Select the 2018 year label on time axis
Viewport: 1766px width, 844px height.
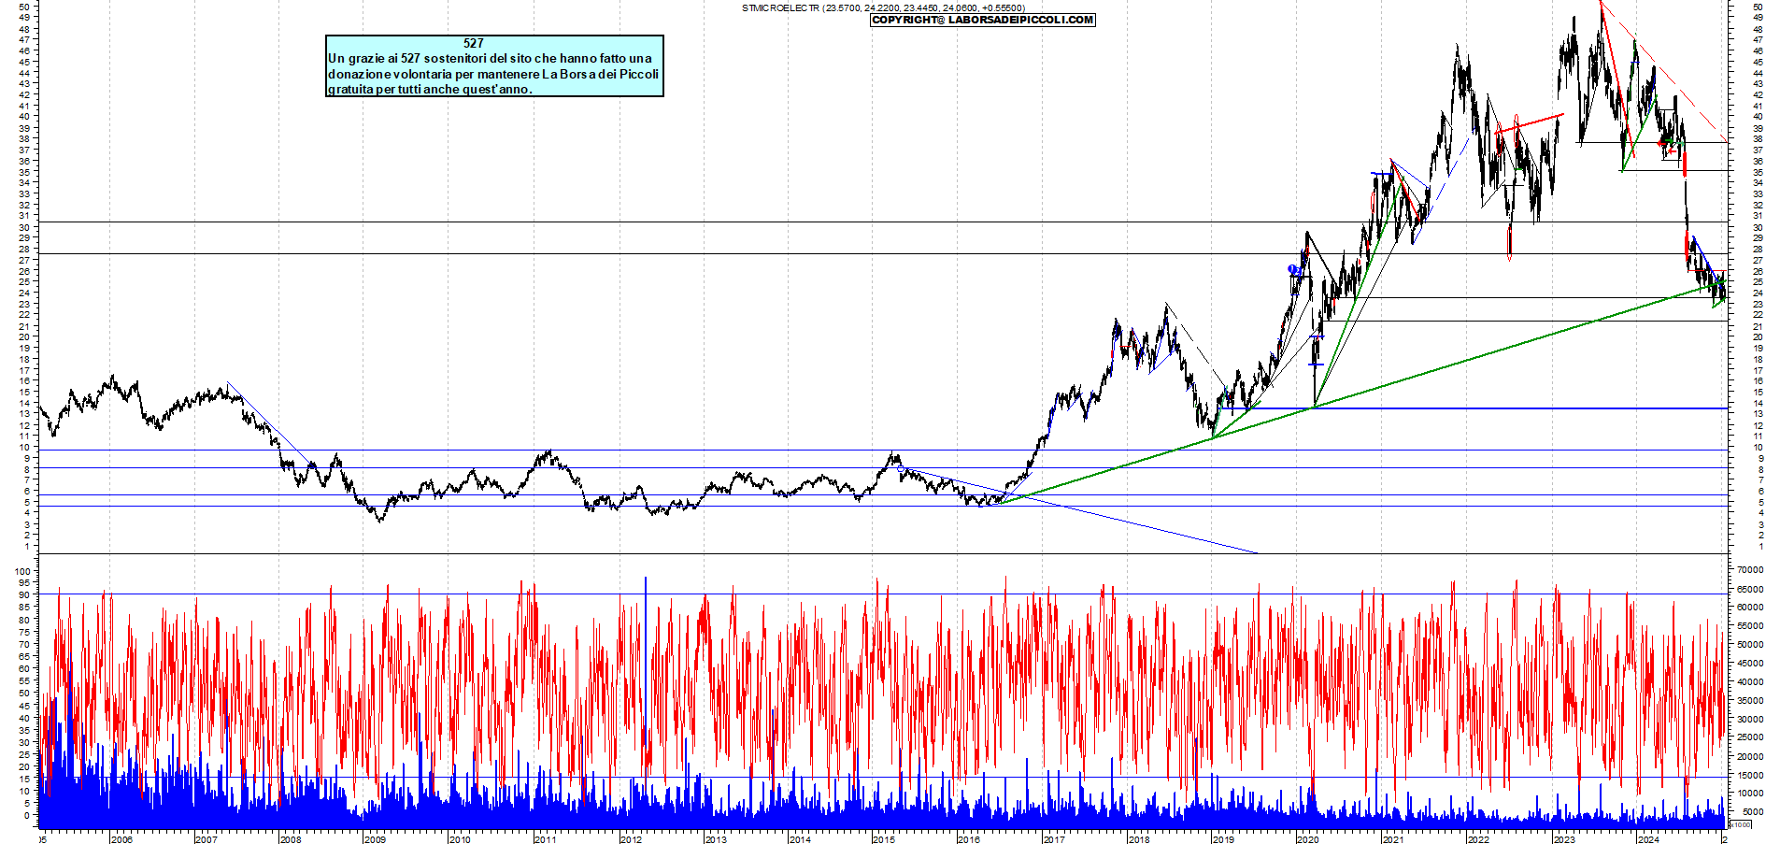1139,838
